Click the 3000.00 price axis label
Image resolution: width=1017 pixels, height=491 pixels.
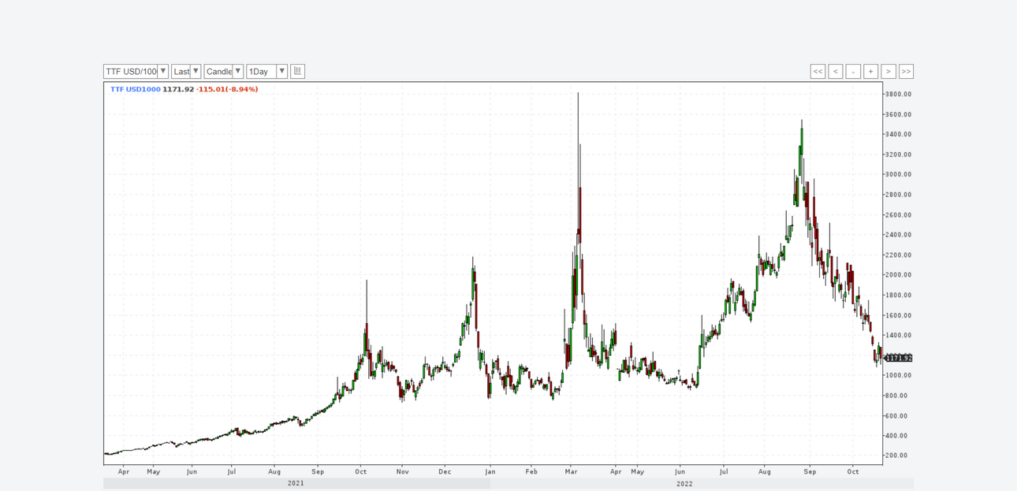tap(898, 174)
